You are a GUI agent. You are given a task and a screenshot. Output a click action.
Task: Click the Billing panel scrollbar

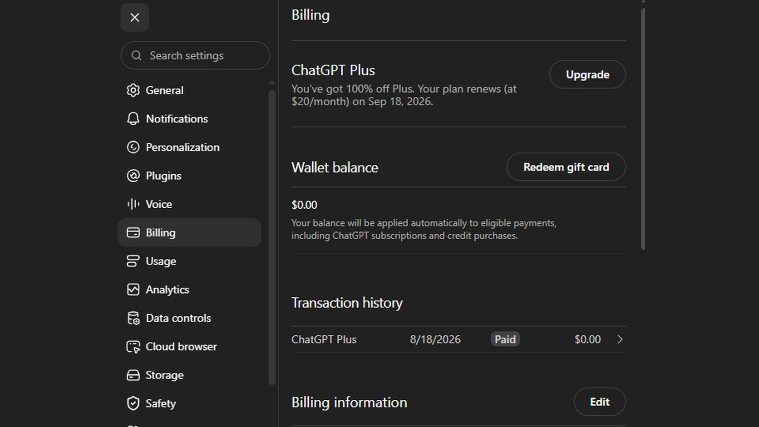[x=643, y=129]
